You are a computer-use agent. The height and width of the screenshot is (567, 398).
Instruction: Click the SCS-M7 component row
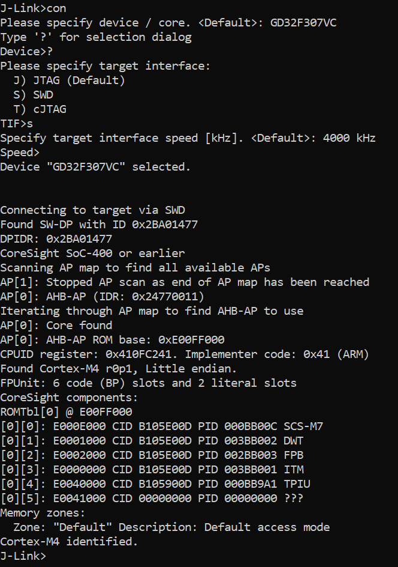tap(161, 426)
